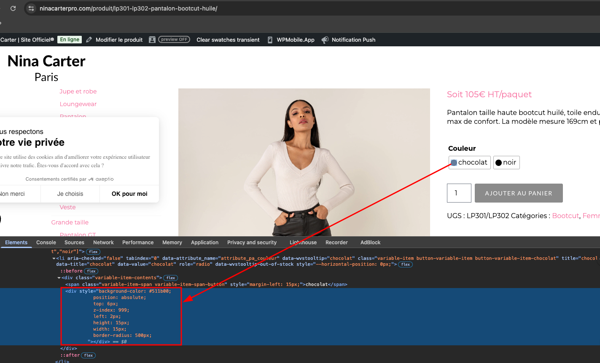Open the Pantalon GT category link
This screenshot has height=363, width=600.
click(78, 235)
